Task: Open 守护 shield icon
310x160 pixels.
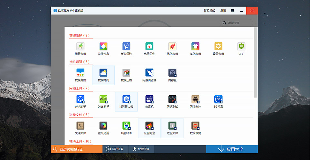Action: [x=241, y=49]
